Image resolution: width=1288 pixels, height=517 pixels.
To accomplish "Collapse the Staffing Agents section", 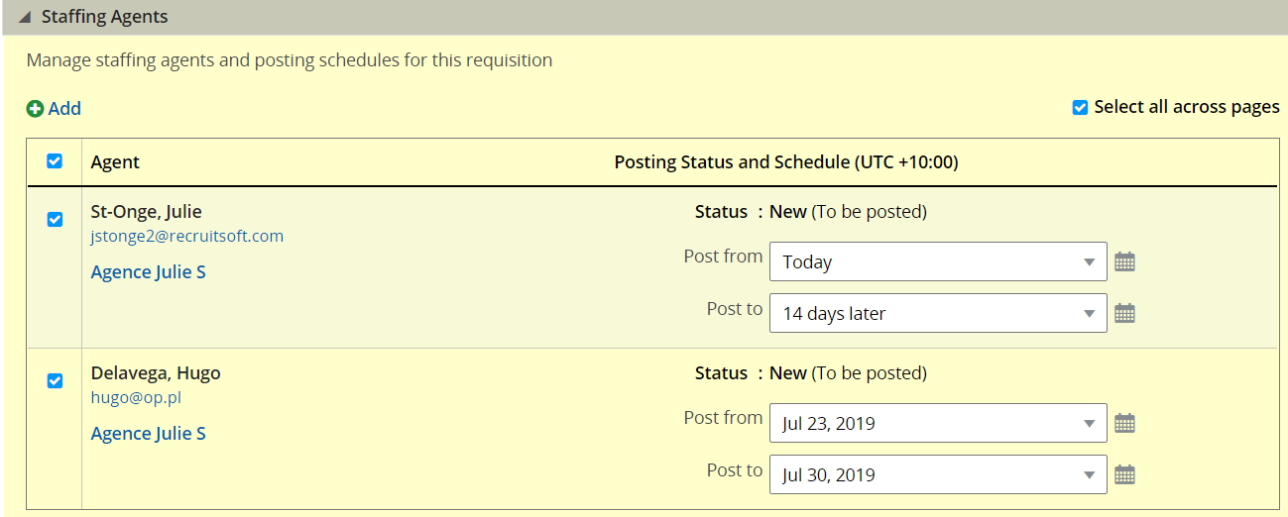I will (x=22, y=18).
